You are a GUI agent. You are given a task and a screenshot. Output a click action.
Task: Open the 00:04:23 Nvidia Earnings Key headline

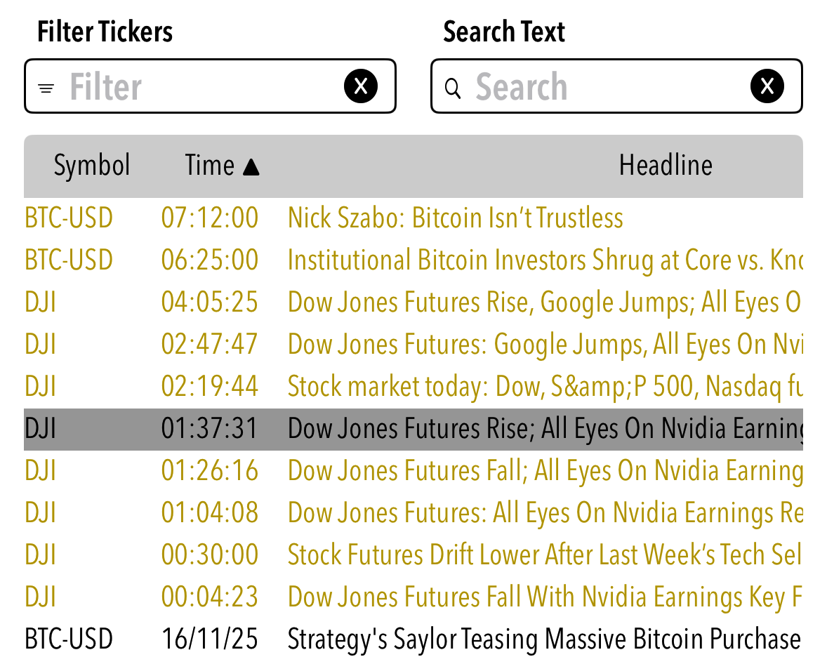pyautogui.click(x=544, y=597)
